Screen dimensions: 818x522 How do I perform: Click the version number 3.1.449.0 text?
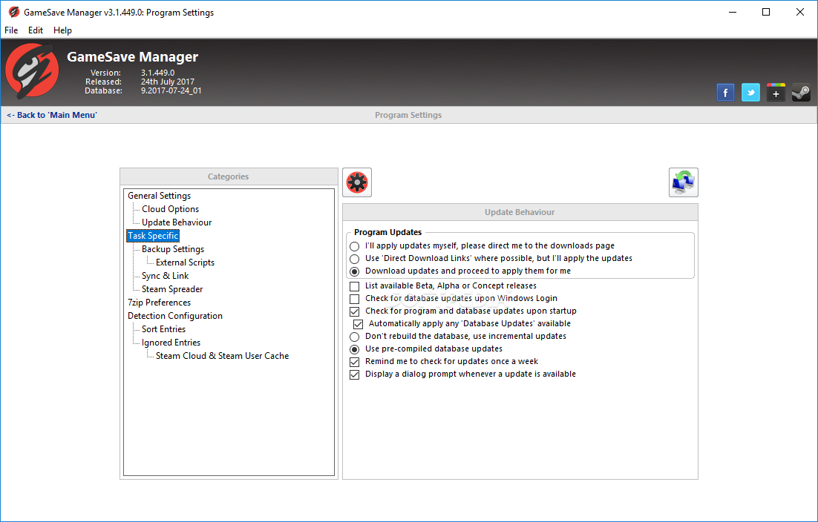[157, 73]
